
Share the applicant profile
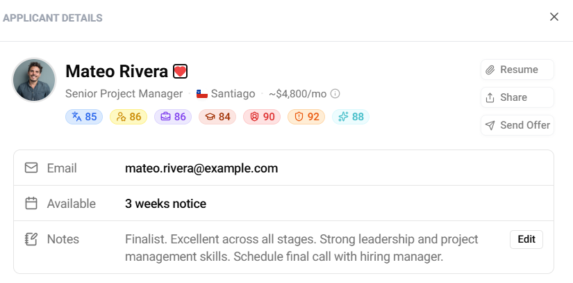[517, 97]
